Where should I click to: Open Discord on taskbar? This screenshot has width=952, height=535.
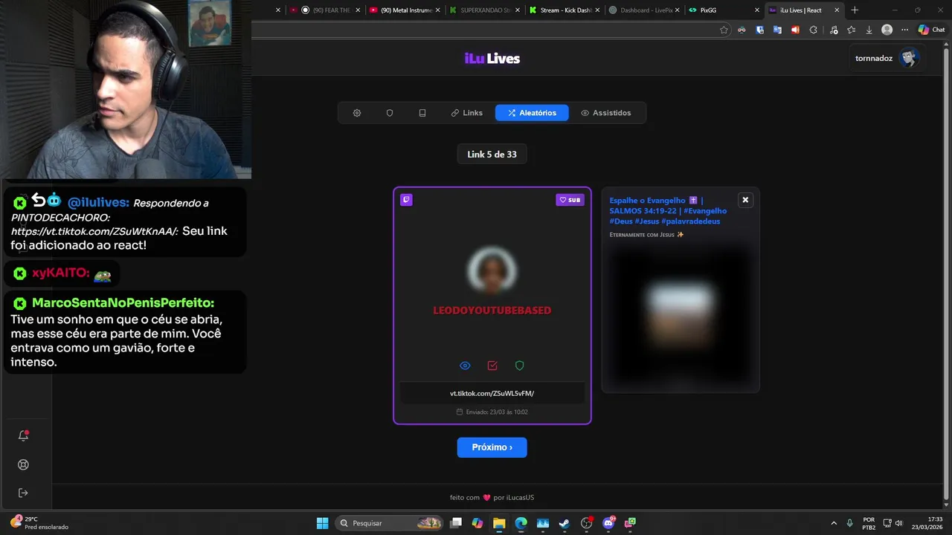pyautogui.click(x=608, y=523)
